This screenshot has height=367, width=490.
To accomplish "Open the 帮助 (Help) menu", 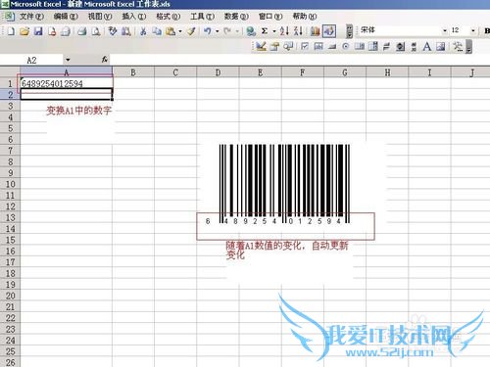I will 305,16.
